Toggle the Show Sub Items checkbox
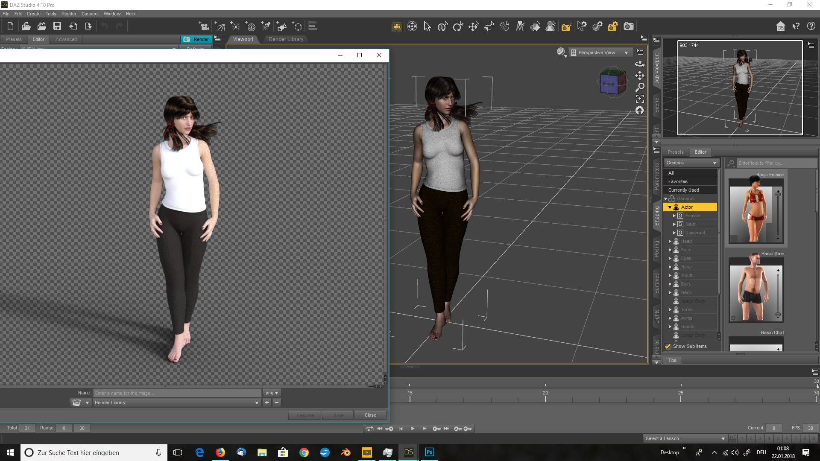 pyautogui.click(x=668, y=346)
